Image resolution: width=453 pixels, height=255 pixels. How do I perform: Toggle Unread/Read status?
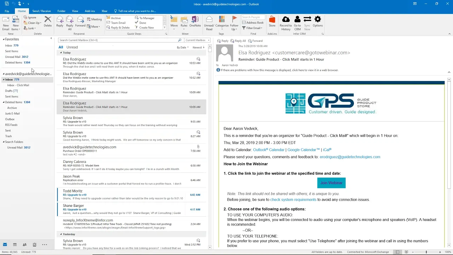[209, 23]
